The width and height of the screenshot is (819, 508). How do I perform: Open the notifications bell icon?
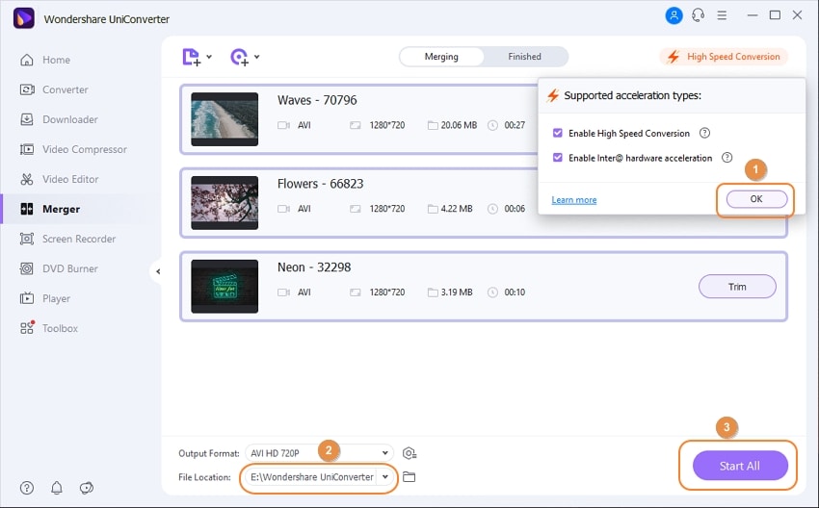[57, 488]
